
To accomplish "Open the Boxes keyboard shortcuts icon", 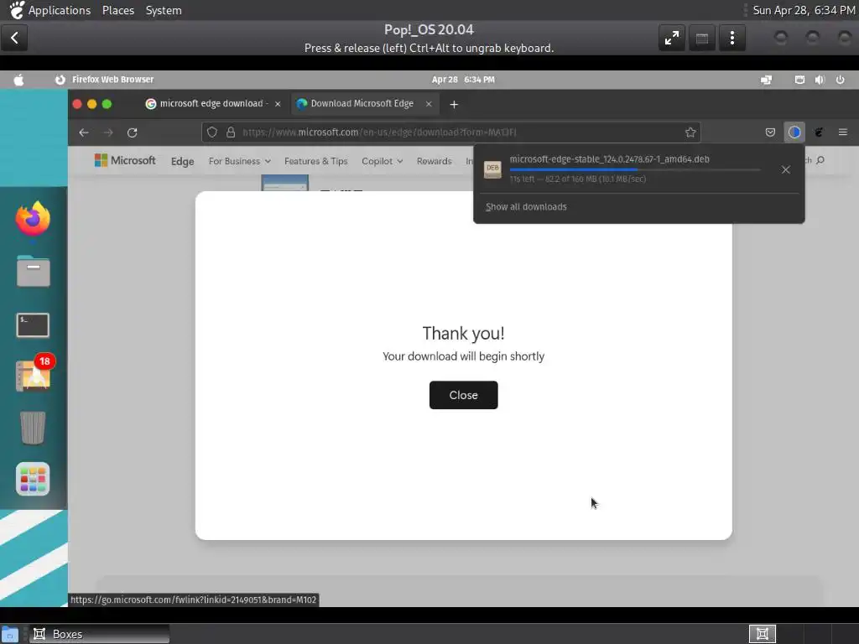I will coord(702,38).
